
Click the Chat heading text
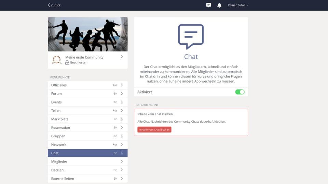(191, 57)
